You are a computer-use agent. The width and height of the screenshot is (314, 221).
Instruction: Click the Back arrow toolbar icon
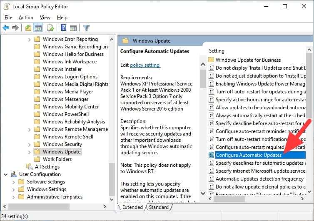tap(6, 28)
